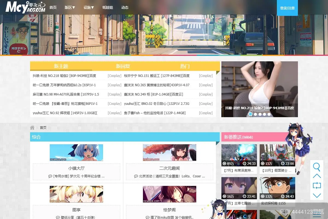Open the 纸娃娃 menu item
Image resolution: width=328 pixels, height=219 pixels.
coord(108,7)
